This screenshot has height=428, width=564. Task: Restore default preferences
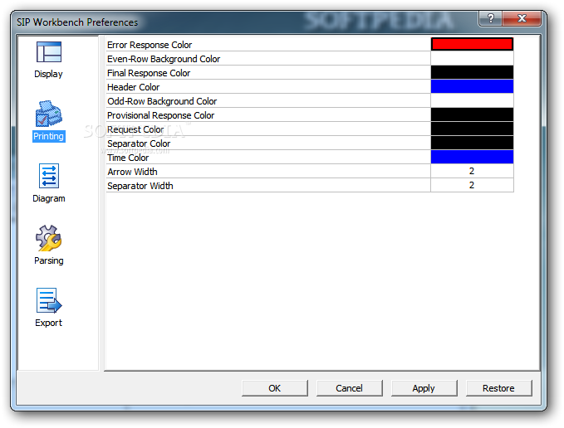[x=498, y=388]
